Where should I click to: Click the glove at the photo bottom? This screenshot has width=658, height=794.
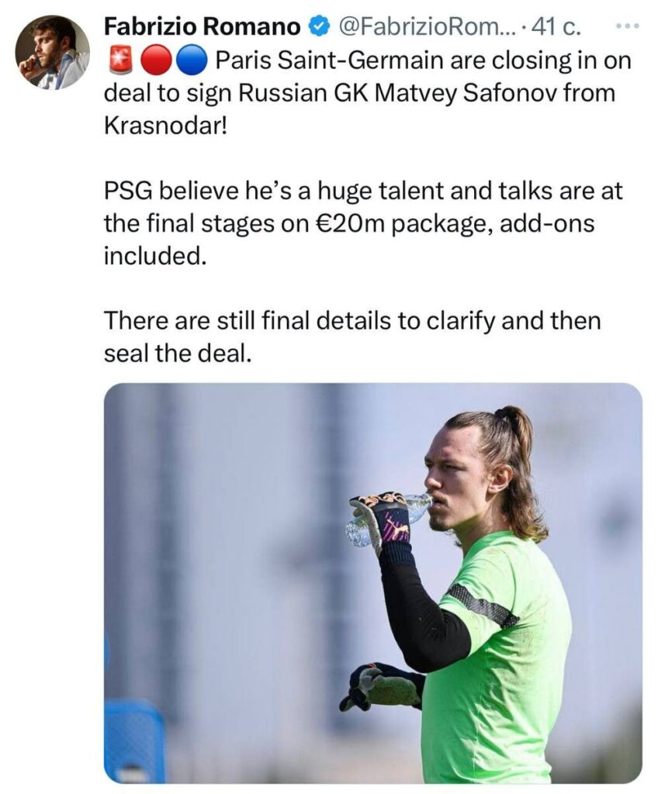[381, 686]
